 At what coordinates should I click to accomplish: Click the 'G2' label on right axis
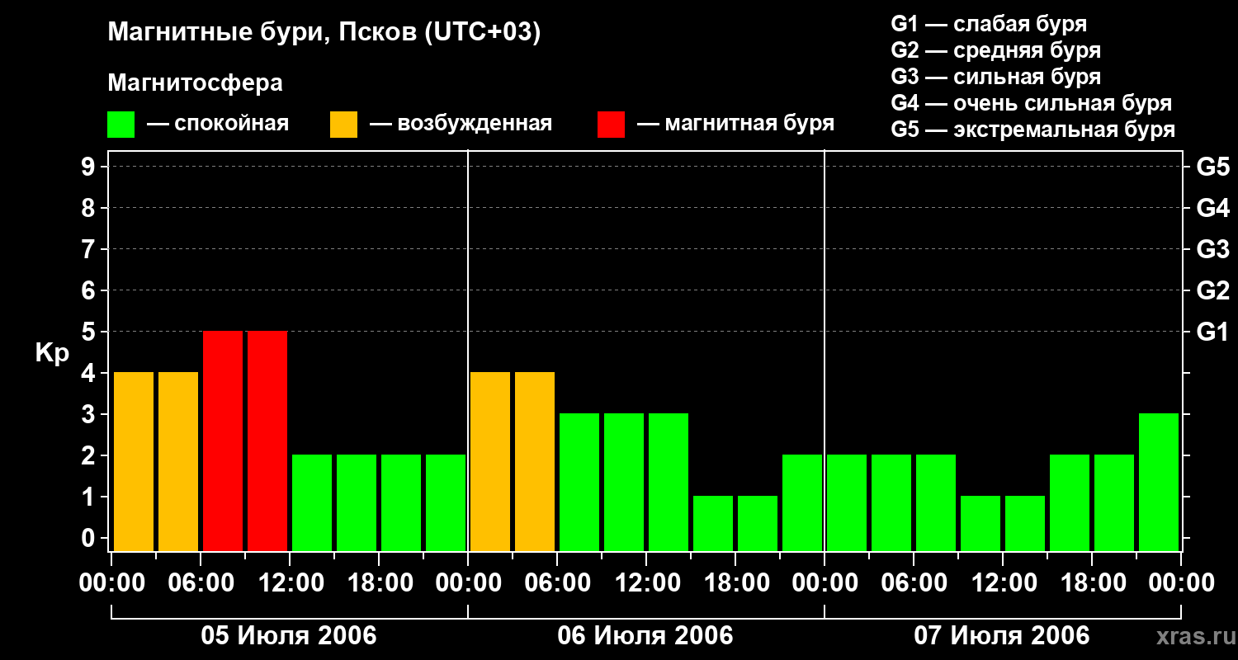1212,290
